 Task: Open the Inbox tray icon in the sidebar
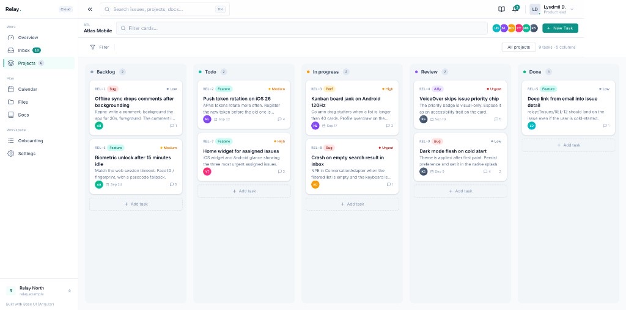point(11,50)
